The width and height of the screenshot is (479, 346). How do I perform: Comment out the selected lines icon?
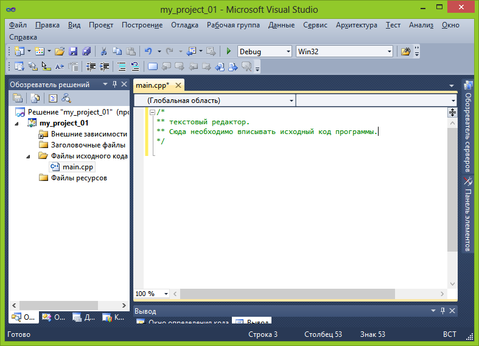point(122,66)
